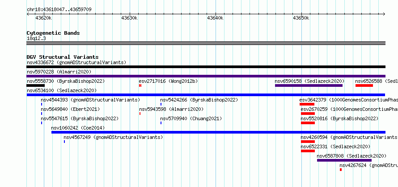Click the red esv3642379 variant bar
398x187 pixels.
[307, 104]
